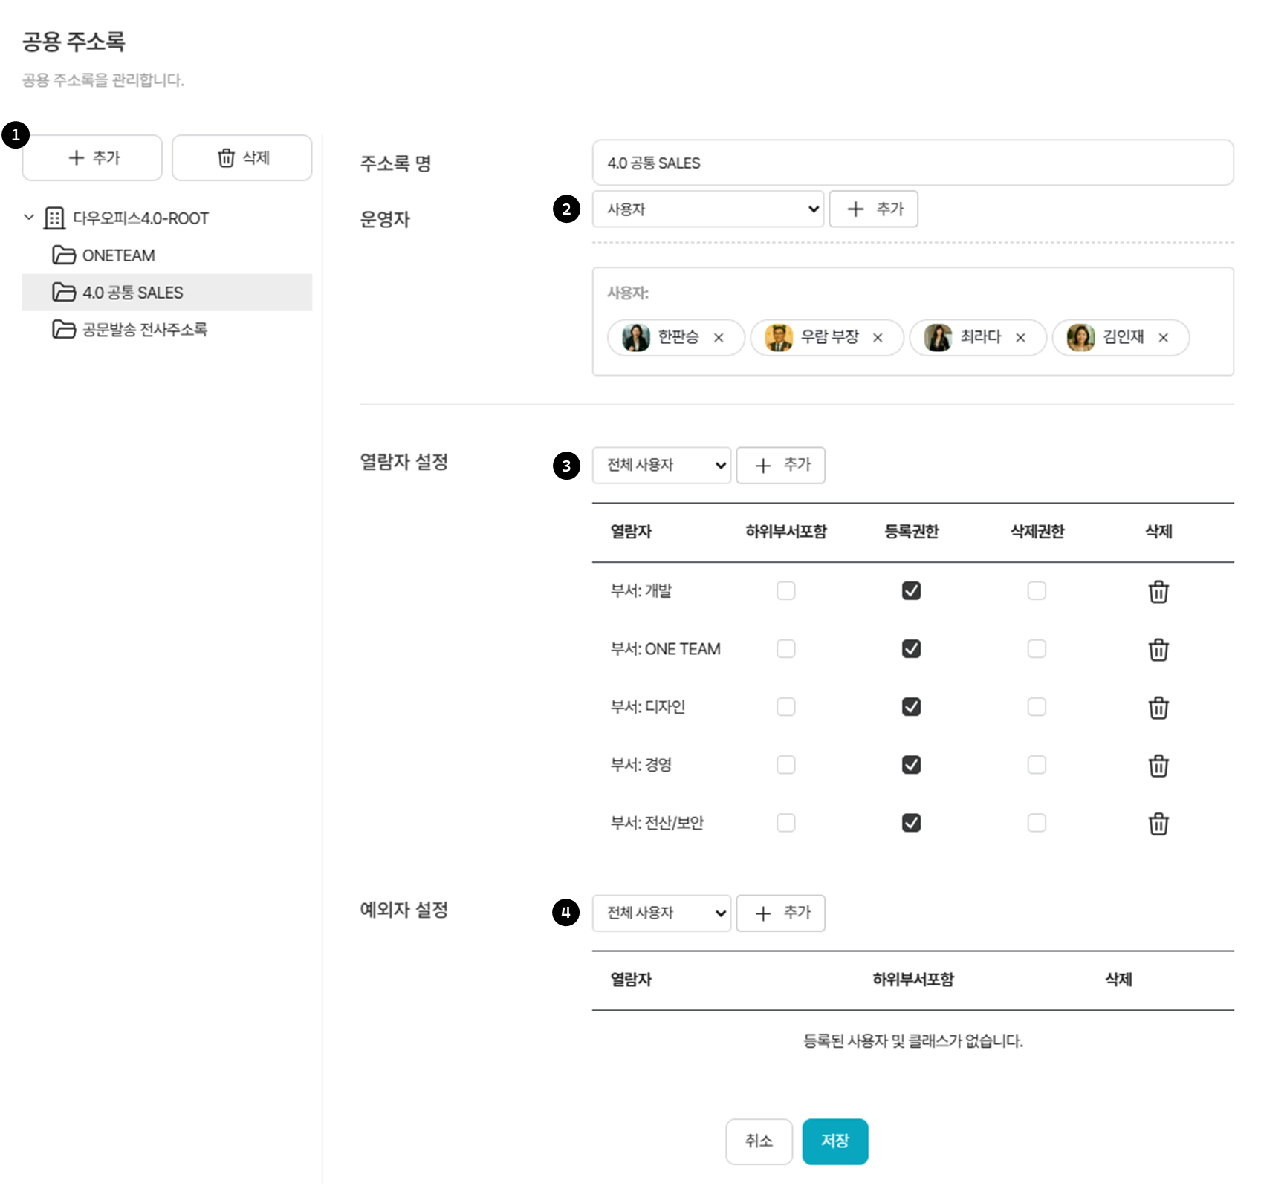Image resolution: width=1261 pixels, height=1186 pixels.
Task: Click the 저장 button
Action: (834, 1141)
